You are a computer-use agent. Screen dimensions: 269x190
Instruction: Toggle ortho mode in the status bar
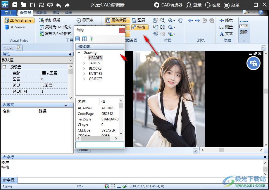tap(119, 186)
